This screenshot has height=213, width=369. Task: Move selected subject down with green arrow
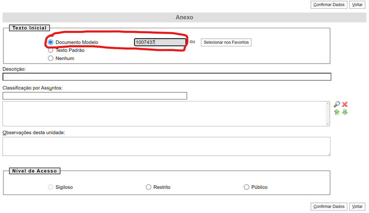click(344, 112)
